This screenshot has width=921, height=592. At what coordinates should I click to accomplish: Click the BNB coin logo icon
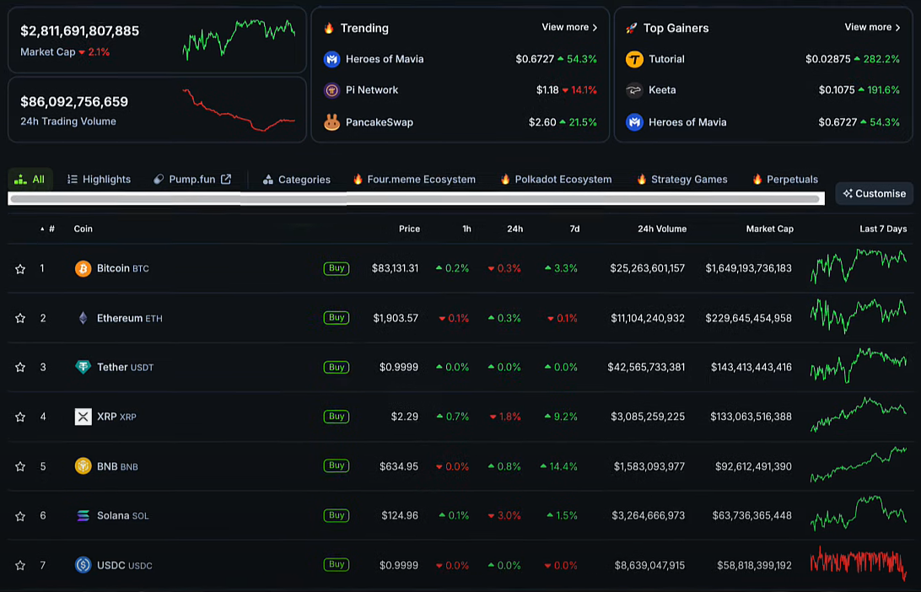click(83, 466)
